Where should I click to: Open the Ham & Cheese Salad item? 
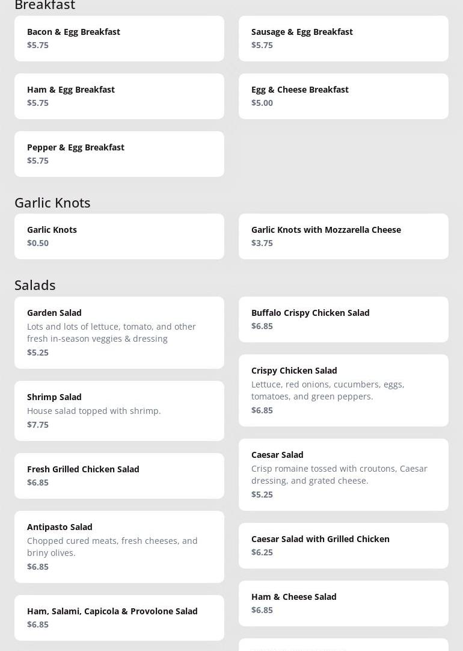tap(343, 603)
